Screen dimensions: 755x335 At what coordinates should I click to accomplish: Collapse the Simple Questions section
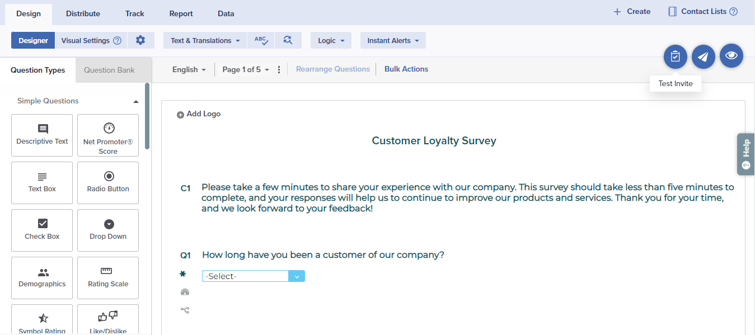[x=135, y=102]
